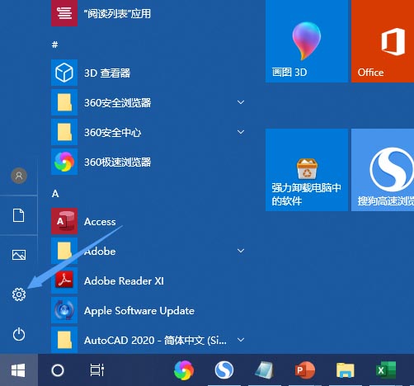Open the 强力卸载电脑中的软件 tile
The height and width of the screenshot is (386, 414).
click(307, 170)
